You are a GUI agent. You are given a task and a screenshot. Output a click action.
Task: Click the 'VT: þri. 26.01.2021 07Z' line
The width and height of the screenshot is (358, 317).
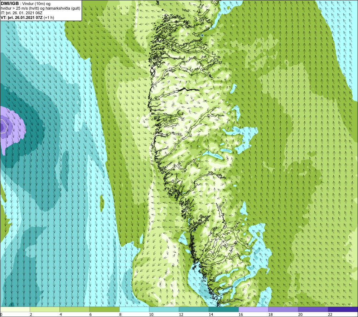tap(21, 18)
